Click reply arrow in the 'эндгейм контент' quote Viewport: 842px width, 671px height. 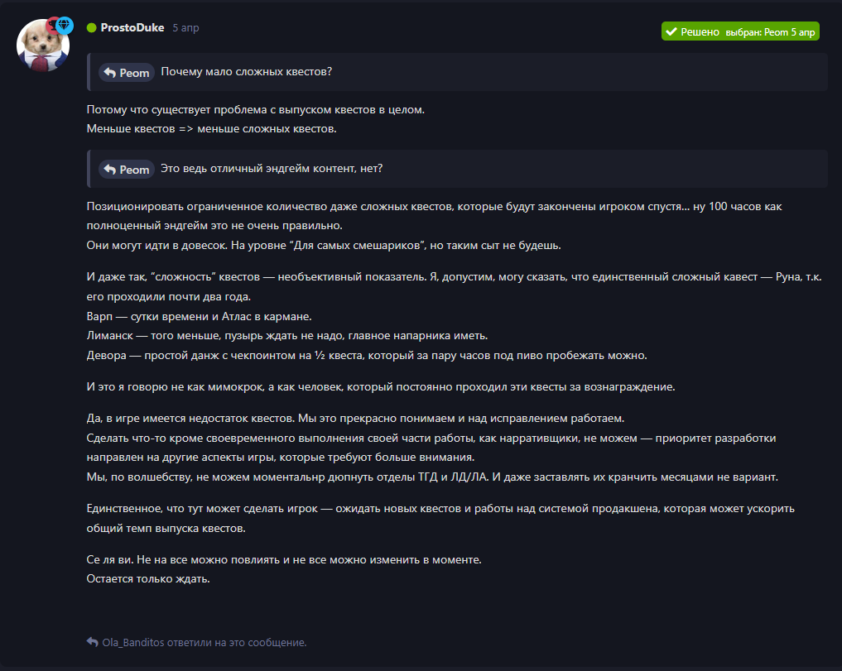pos(109,170)
